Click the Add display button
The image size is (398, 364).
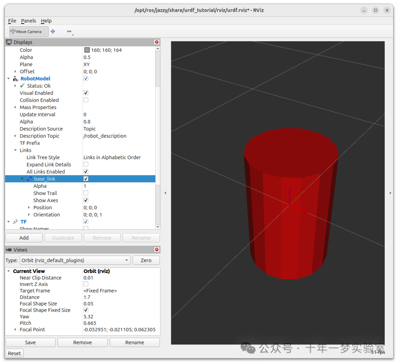(24, 238)
